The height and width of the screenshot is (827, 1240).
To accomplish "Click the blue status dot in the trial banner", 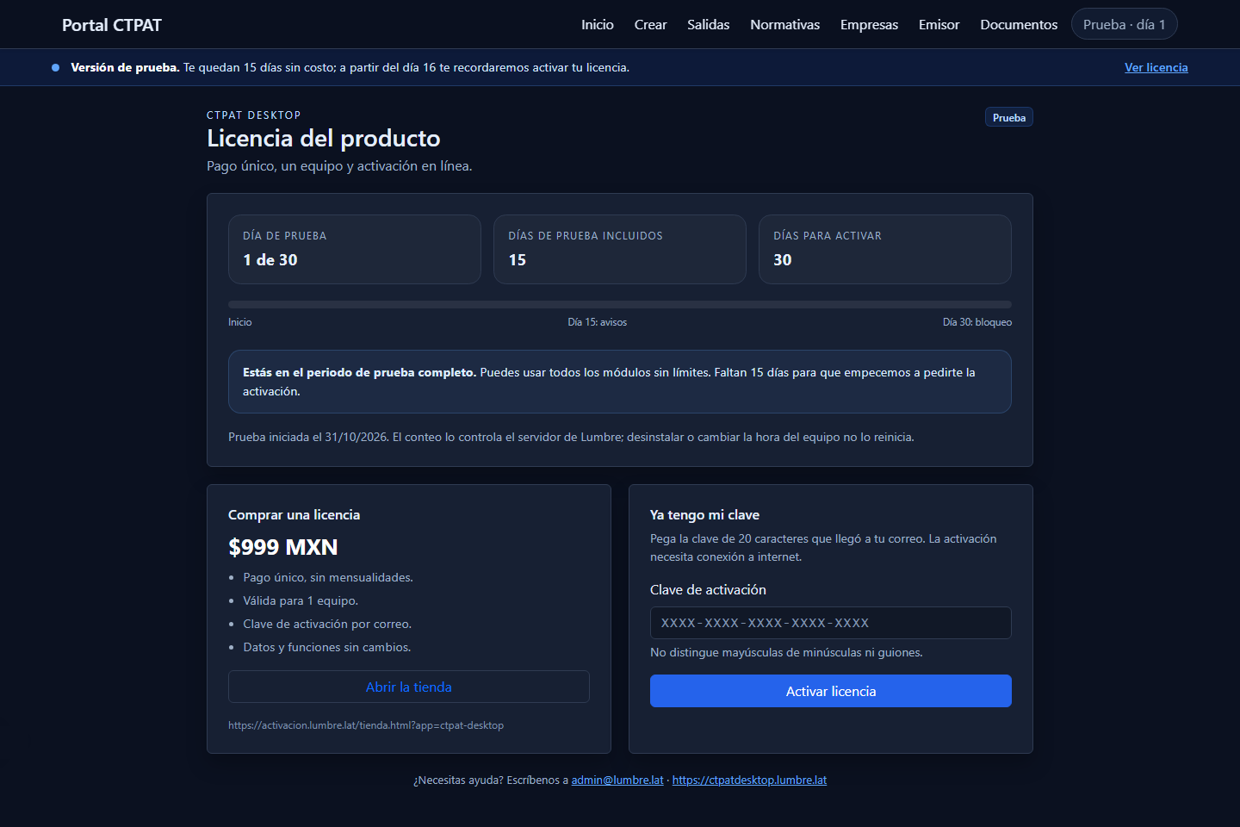I will tap(56, 67).
